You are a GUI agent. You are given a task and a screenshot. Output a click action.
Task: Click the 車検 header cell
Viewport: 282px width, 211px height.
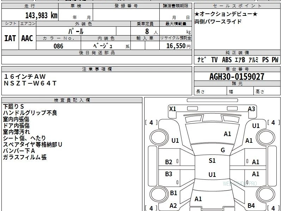(x=76, y=6)
